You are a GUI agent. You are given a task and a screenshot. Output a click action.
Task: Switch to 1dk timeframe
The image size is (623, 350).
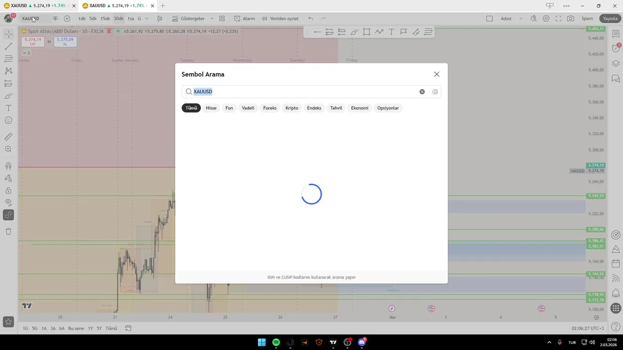click(82, 18)
